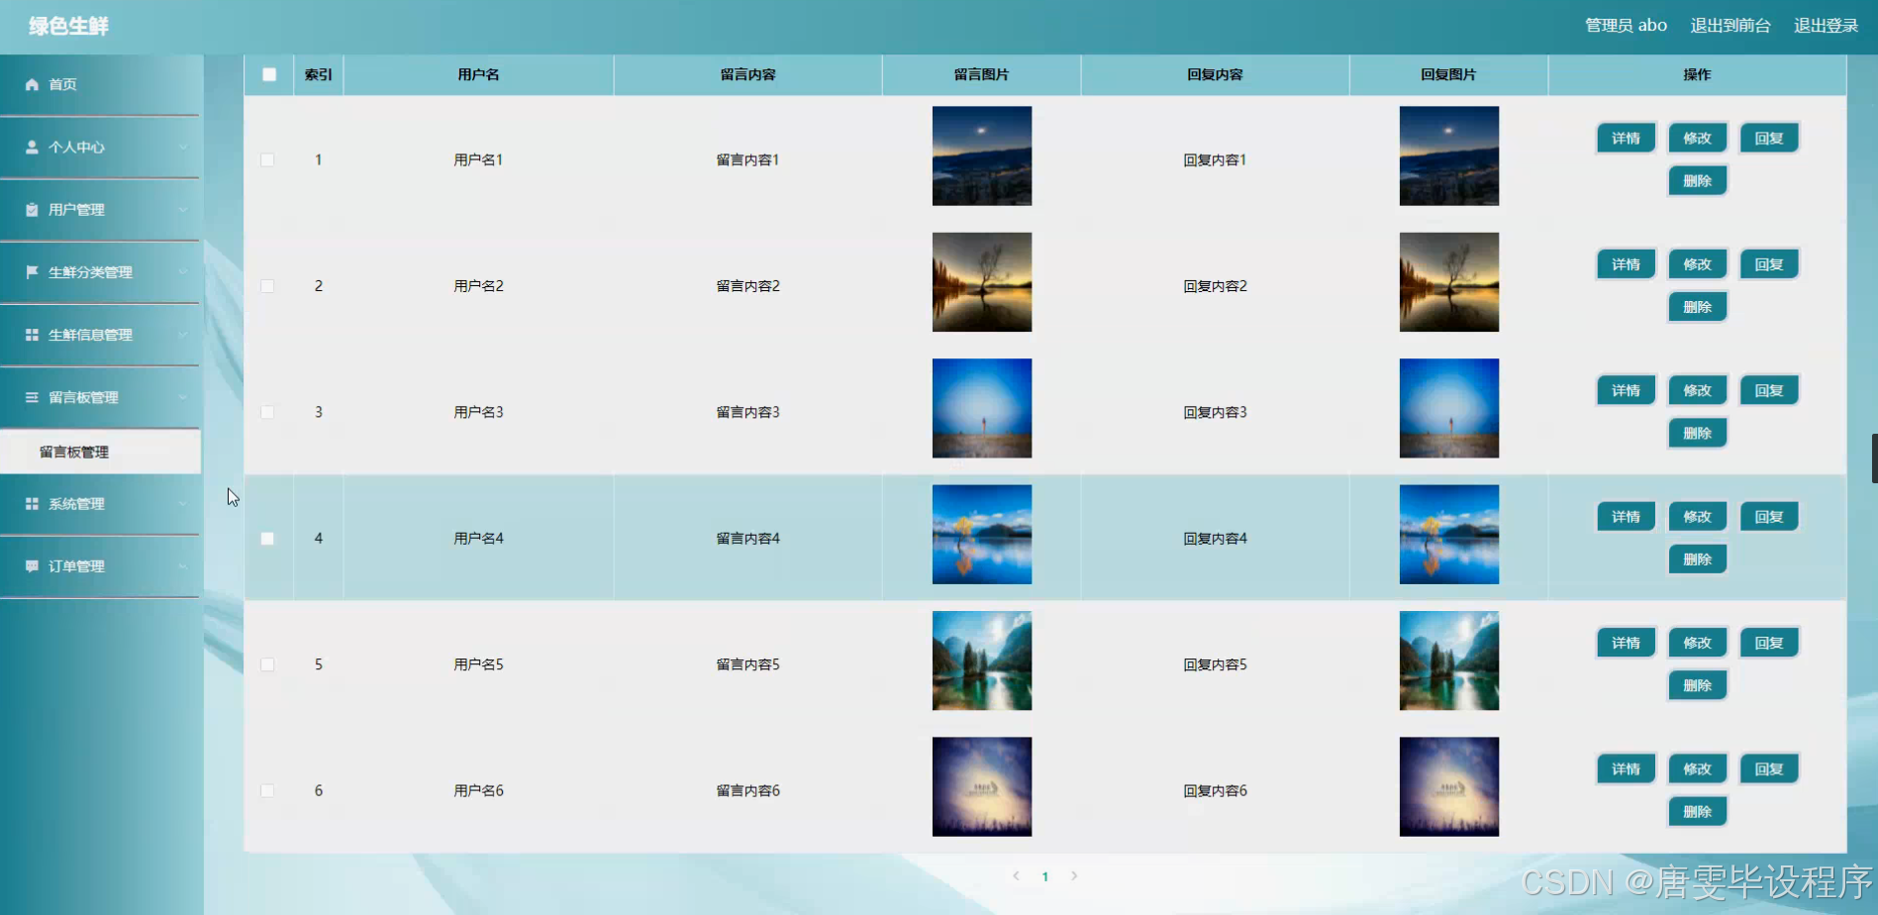This screenshot has width=1878, height=915.
Task: Click 退出到前台 link
Action: [1730, 26]
